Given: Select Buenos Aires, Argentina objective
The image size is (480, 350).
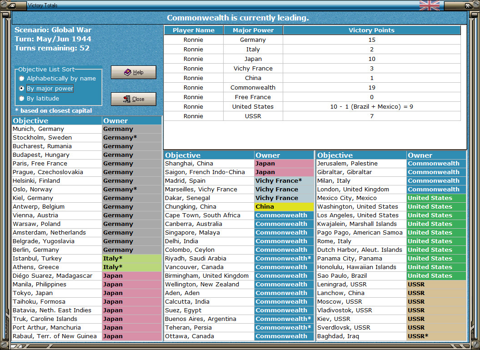Looking at the screenshot, I should coord(209,319).
